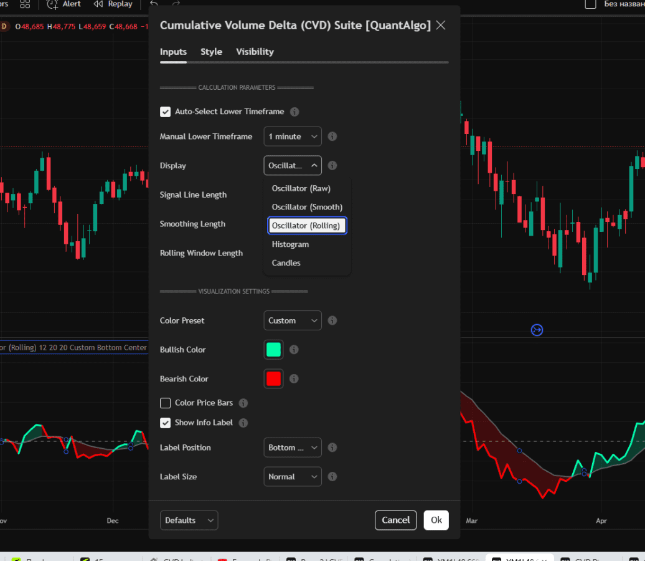The image size is (645, 561).
Task: Click info icon next to Bullish Color
Action: (294, 350)
